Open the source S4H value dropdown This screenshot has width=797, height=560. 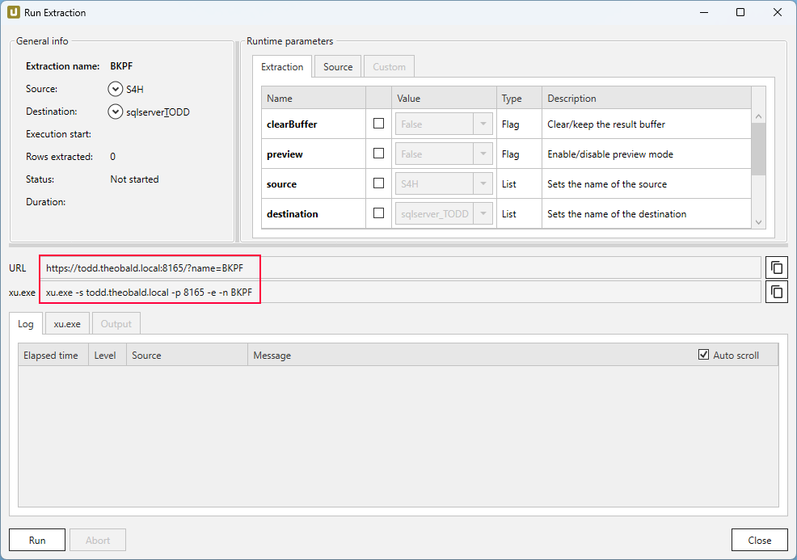483,184
